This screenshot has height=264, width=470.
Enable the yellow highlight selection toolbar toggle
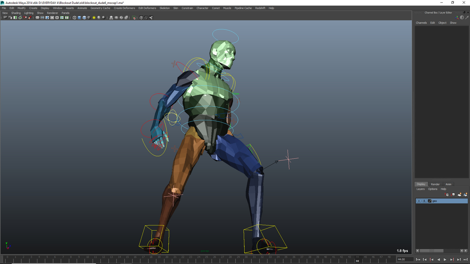(94, 18)
